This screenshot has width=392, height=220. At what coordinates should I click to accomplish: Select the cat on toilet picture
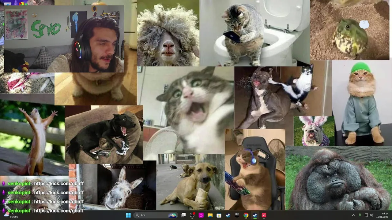254,33
